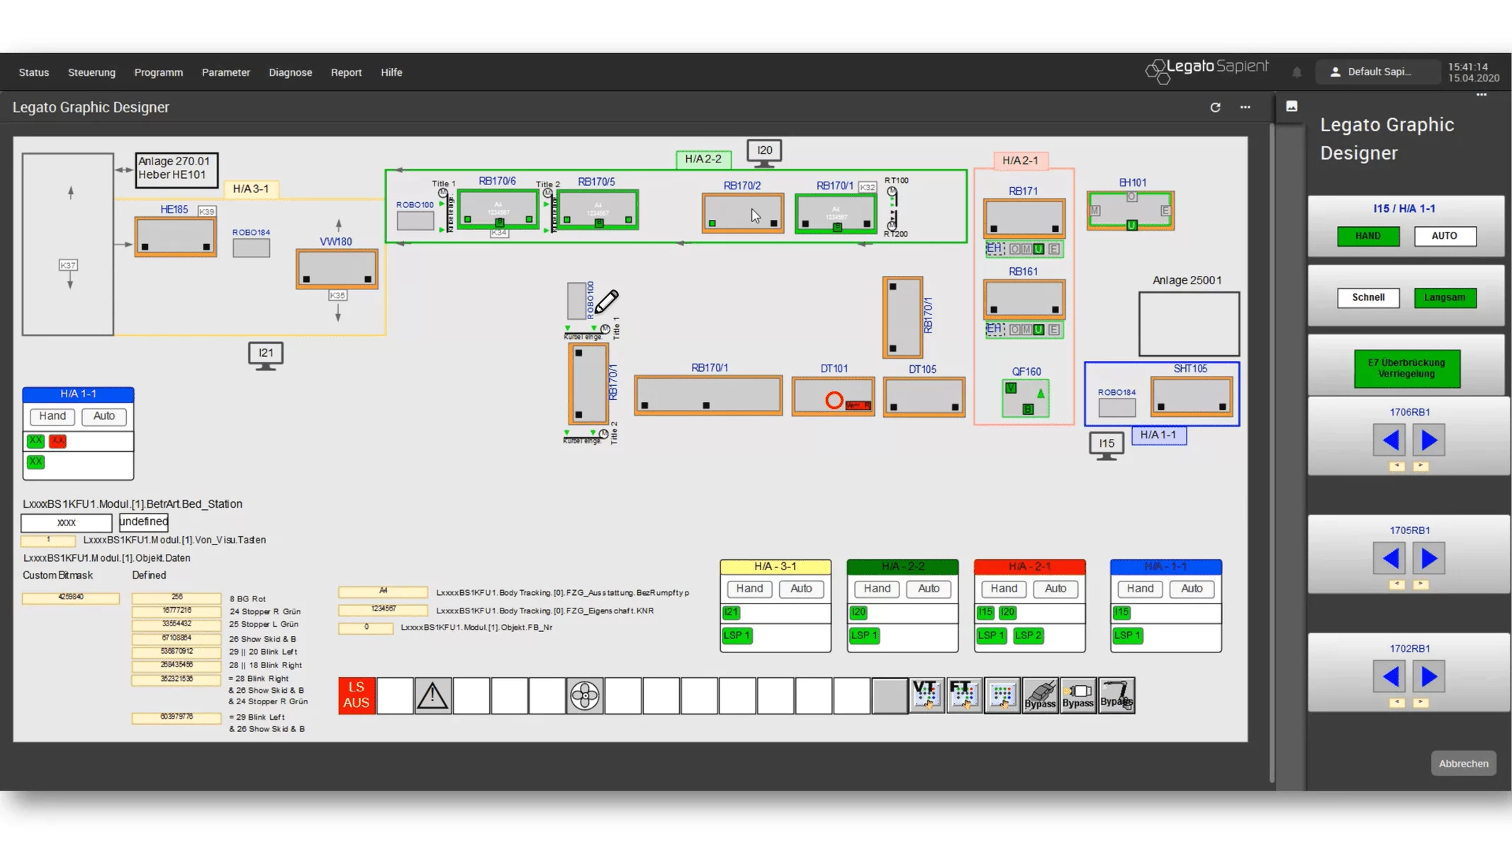Set H/A-2-1 to Hand
This screenshot has width=1512, height=851.
coord(1004,589)
